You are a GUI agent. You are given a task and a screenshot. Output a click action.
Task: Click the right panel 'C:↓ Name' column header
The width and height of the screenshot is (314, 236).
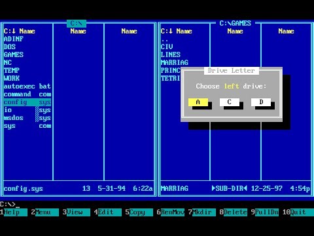pyautogui.click(x=177, y=31)
